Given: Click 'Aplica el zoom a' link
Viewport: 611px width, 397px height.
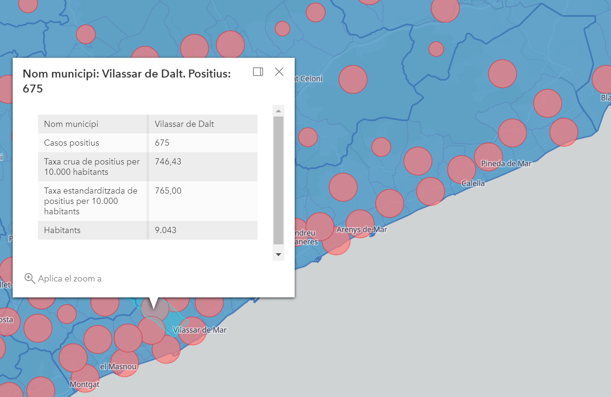Looking at the screenshot, I should (70, 279).
